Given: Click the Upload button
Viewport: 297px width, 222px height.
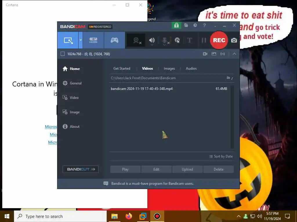Looking at the screenshot, I should (x=187, y=169).
